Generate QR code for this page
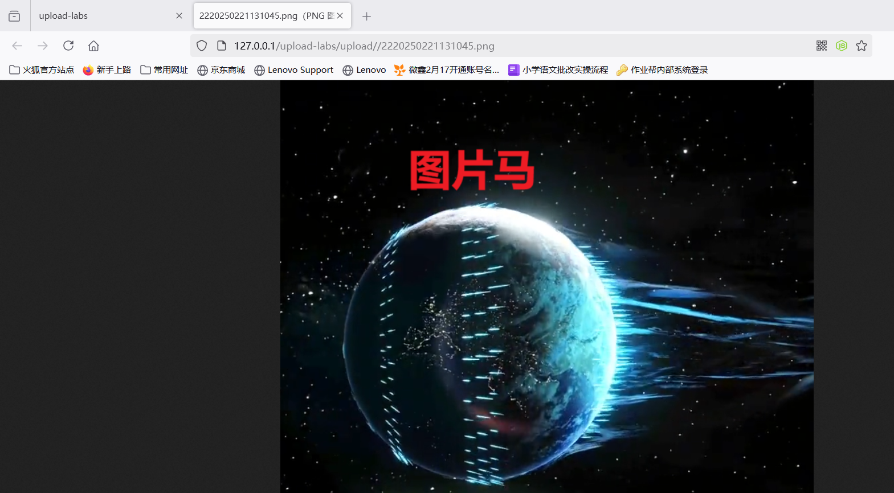894x493 pixels. [822, 46]
